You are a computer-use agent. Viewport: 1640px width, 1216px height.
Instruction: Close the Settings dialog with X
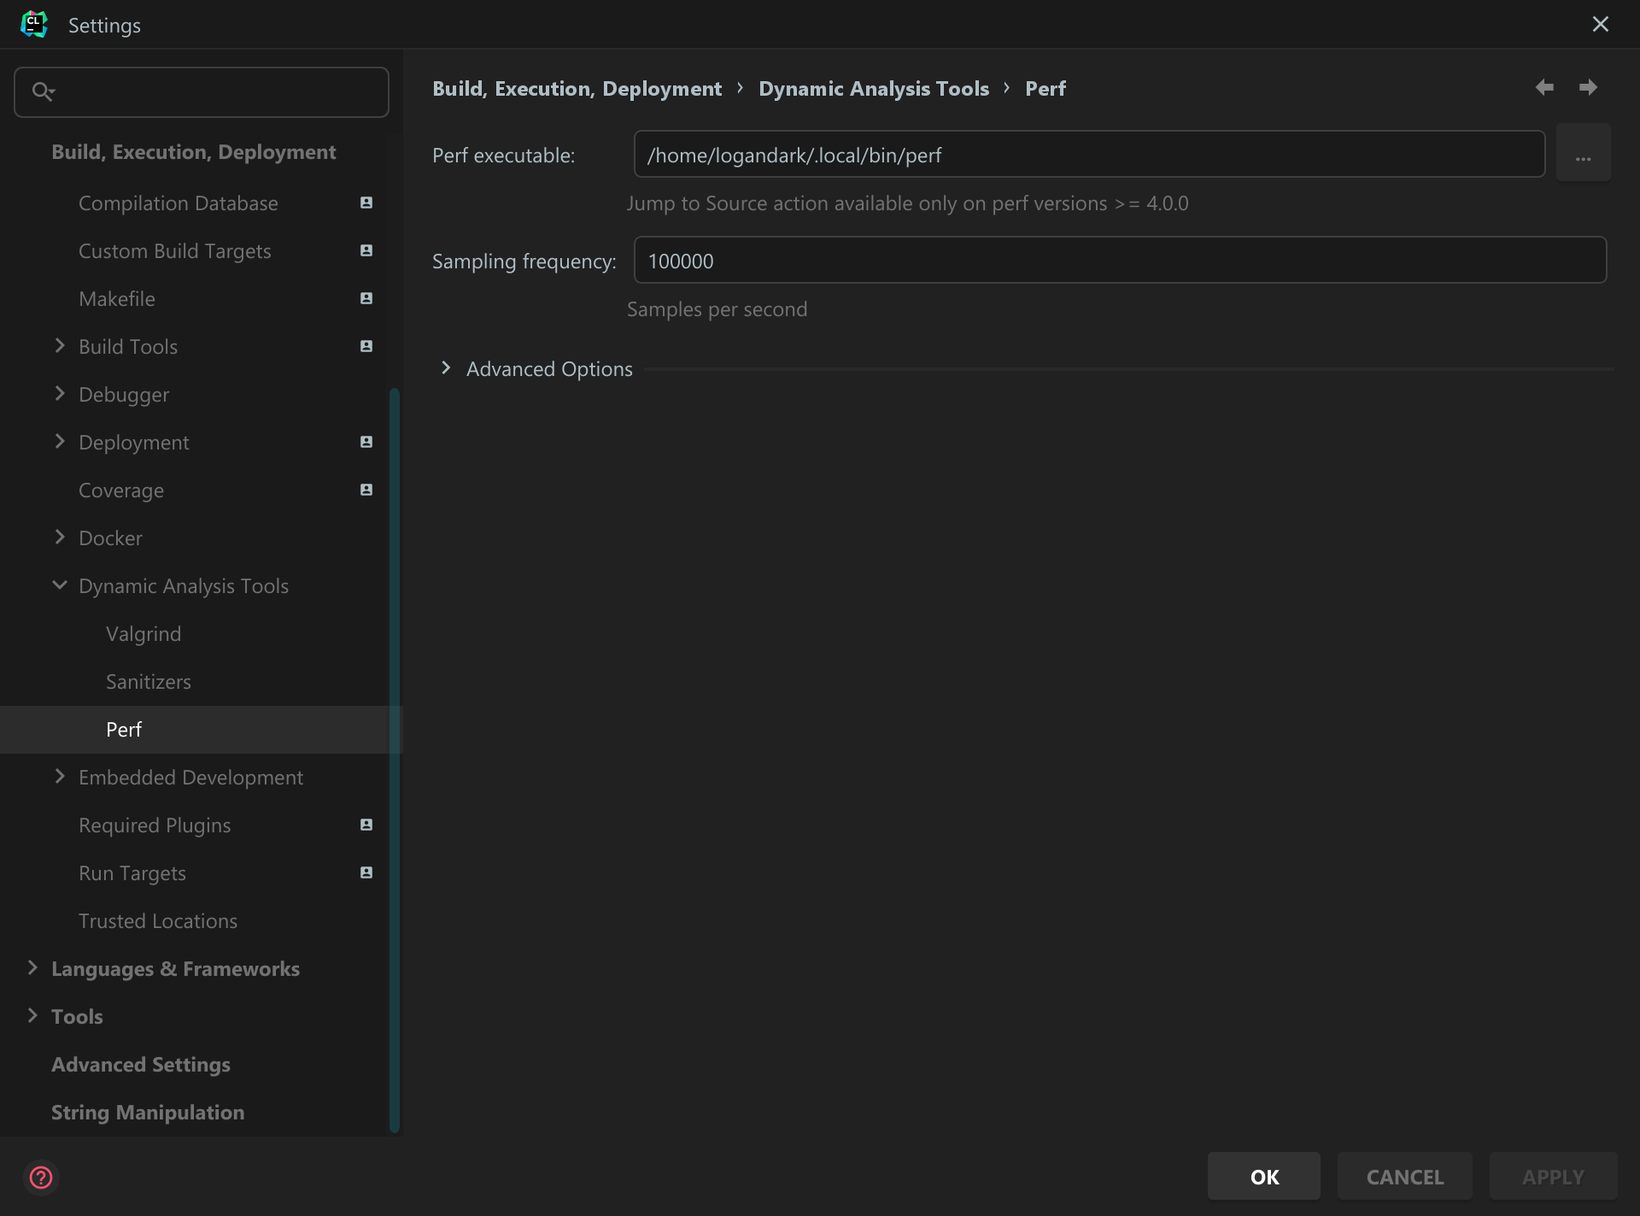coord(1601,24)
